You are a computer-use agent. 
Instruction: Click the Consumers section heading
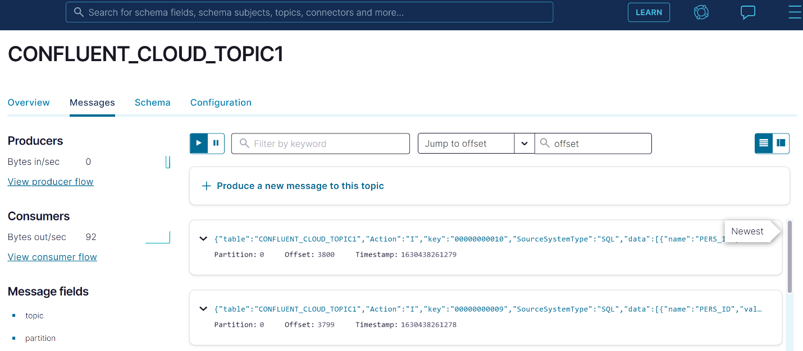pos(39,216)
